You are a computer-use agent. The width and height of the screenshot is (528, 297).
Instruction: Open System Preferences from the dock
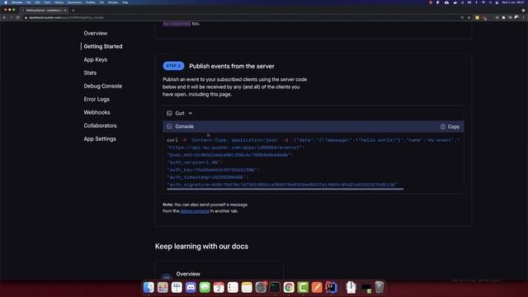coord(261,287)
